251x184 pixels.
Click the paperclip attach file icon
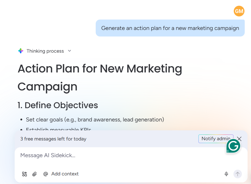coord(35,174)
